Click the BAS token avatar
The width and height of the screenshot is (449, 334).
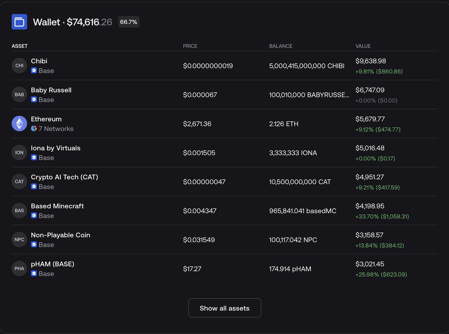(x=19, y=210)
